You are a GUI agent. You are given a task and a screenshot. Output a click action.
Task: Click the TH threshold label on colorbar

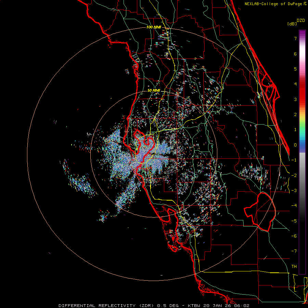point(294,267)
